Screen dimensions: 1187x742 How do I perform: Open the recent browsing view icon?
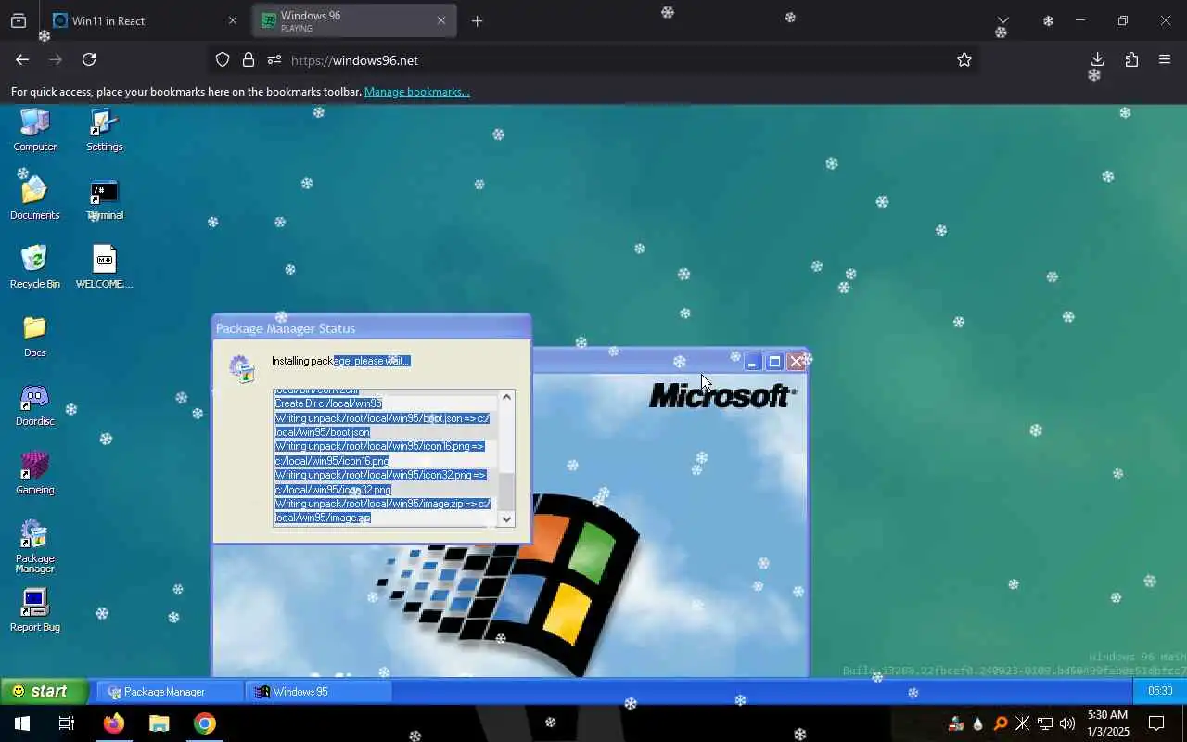19,20
